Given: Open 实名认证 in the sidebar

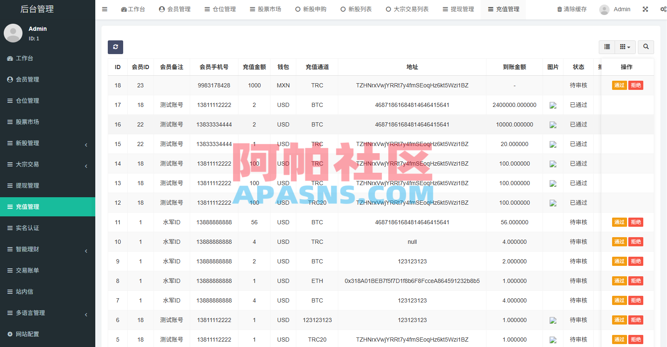Looking at the screenshot, I should 47,228.
